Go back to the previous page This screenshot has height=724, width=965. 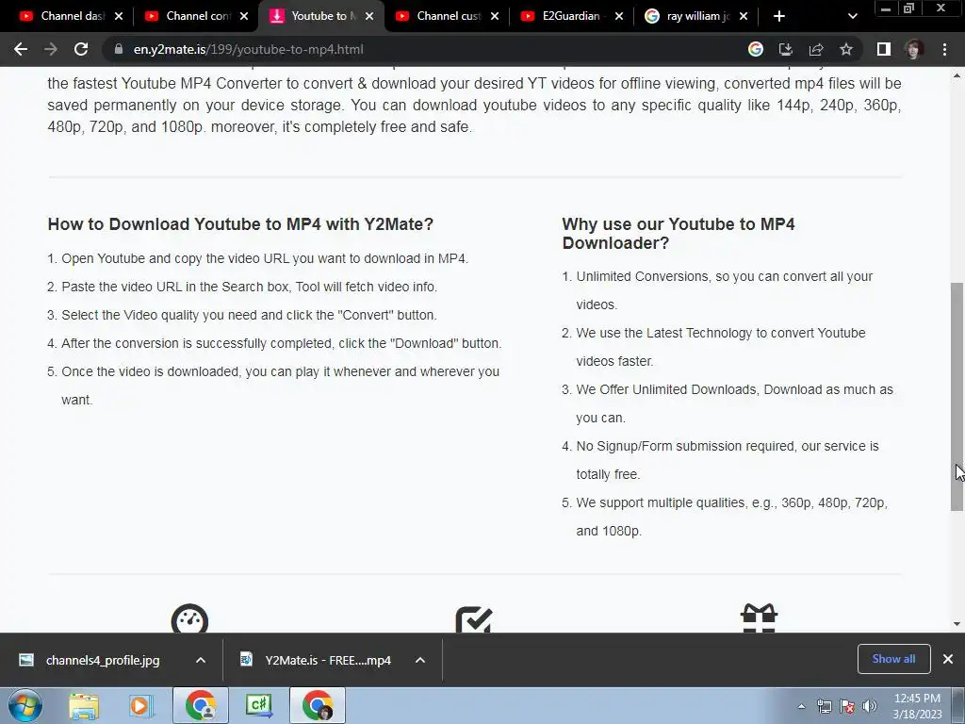21,49
